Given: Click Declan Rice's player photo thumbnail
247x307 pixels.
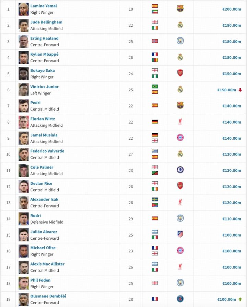Looking at the screenshot, I should pyautogui.click(x=24, y=186).
